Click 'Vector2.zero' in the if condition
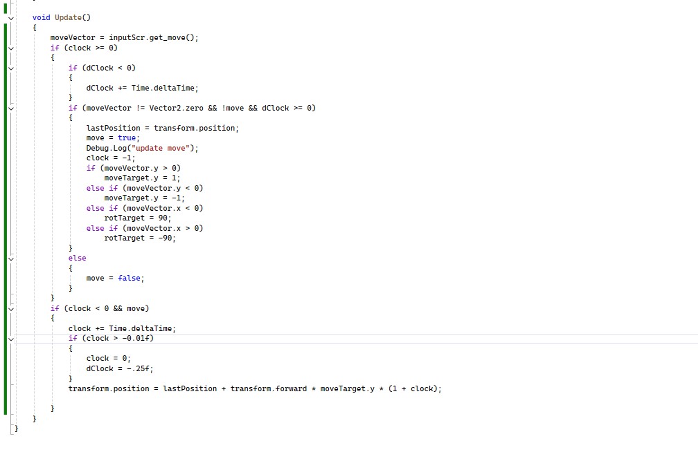 click(x=176, y=108)
